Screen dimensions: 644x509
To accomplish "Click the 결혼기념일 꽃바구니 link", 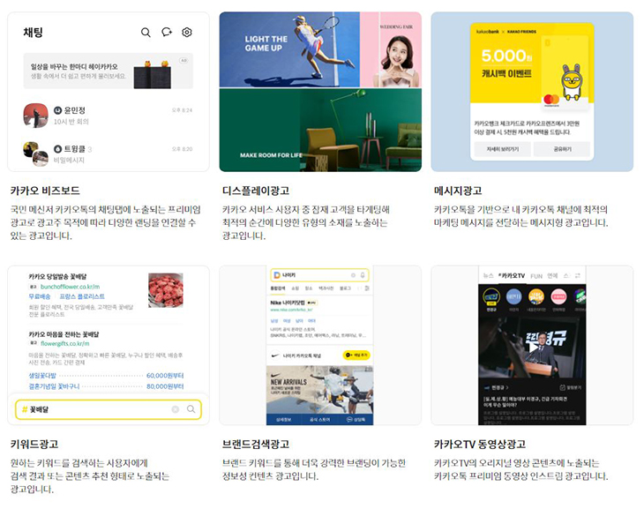I will pyautogui.click(x=54, y=386).
